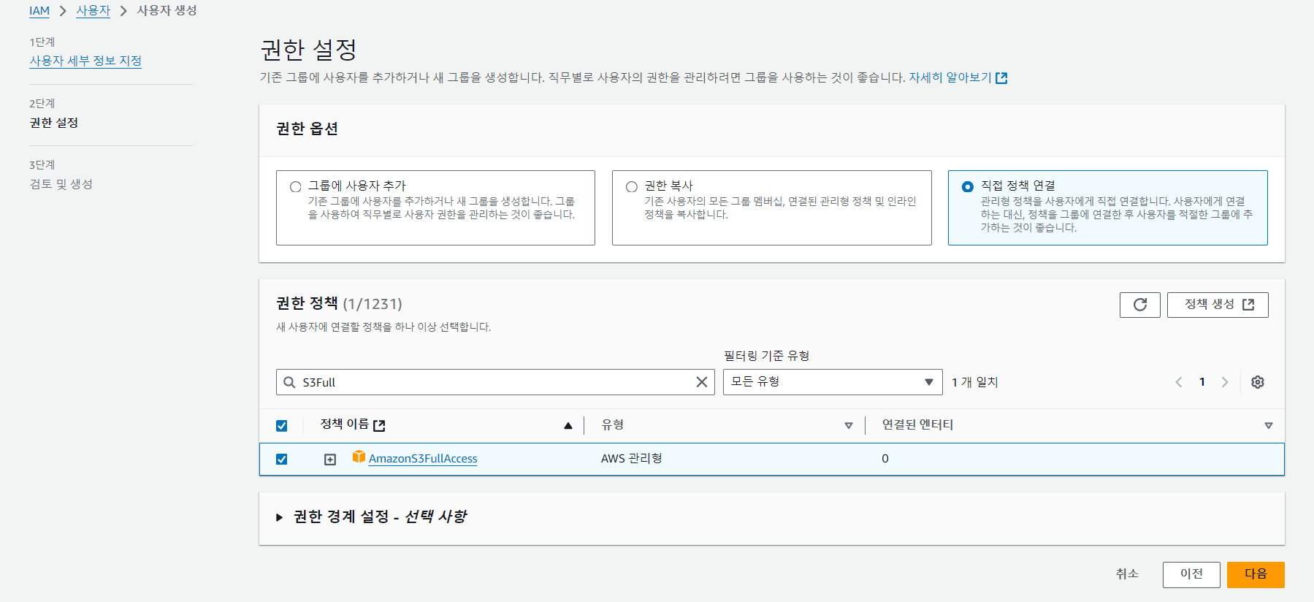This screenshot has height=602, width=1314.
Task: Click the orange 다음 button
Action: [1256, 574]
